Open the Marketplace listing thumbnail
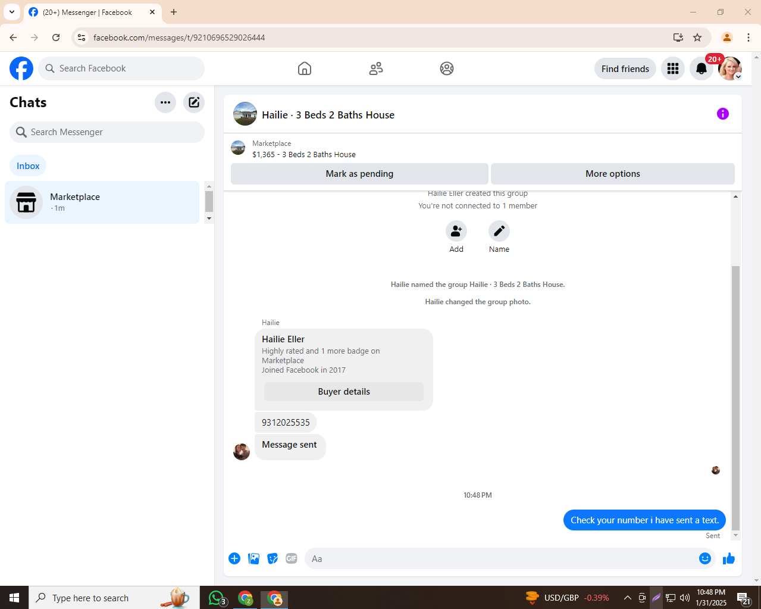 click(238, 148)
